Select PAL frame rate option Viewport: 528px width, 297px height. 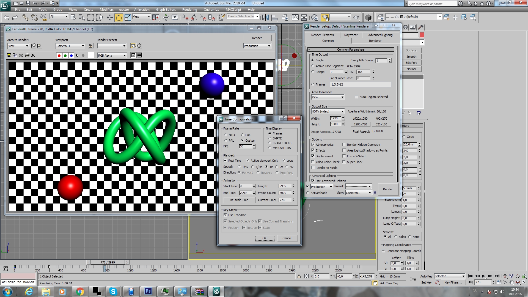point(229,141)
